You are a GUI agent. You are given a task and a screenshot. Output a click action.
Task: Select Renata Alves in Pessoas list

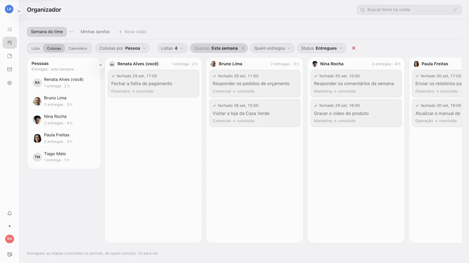(x=64, y=83)
